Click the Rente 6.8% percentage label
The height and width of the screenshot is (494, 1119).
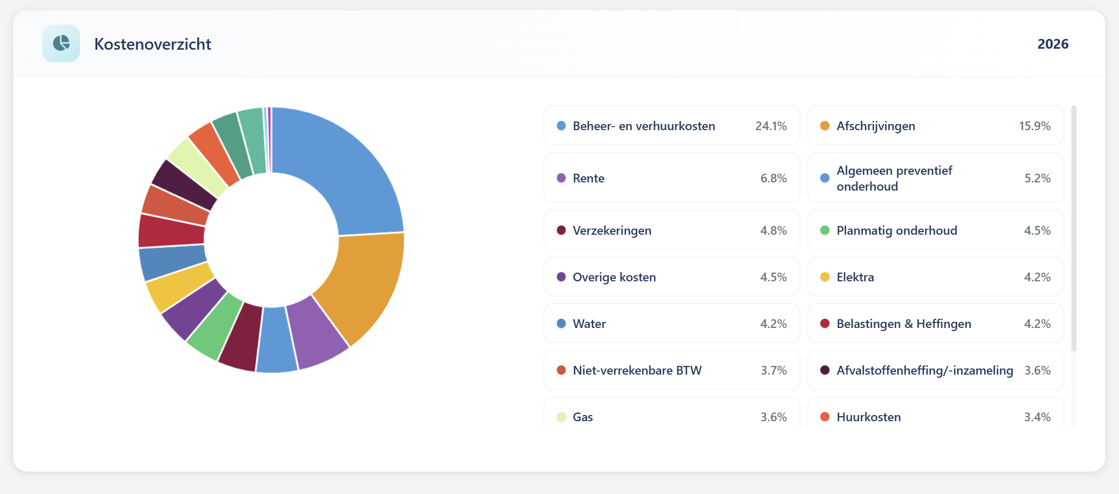coord(774,178)
